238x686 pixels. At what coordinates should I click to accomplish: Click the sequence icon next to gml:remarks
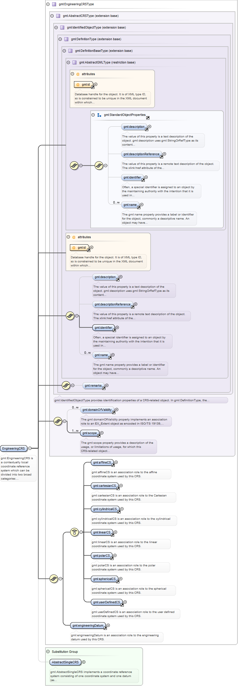coord(66,385)
